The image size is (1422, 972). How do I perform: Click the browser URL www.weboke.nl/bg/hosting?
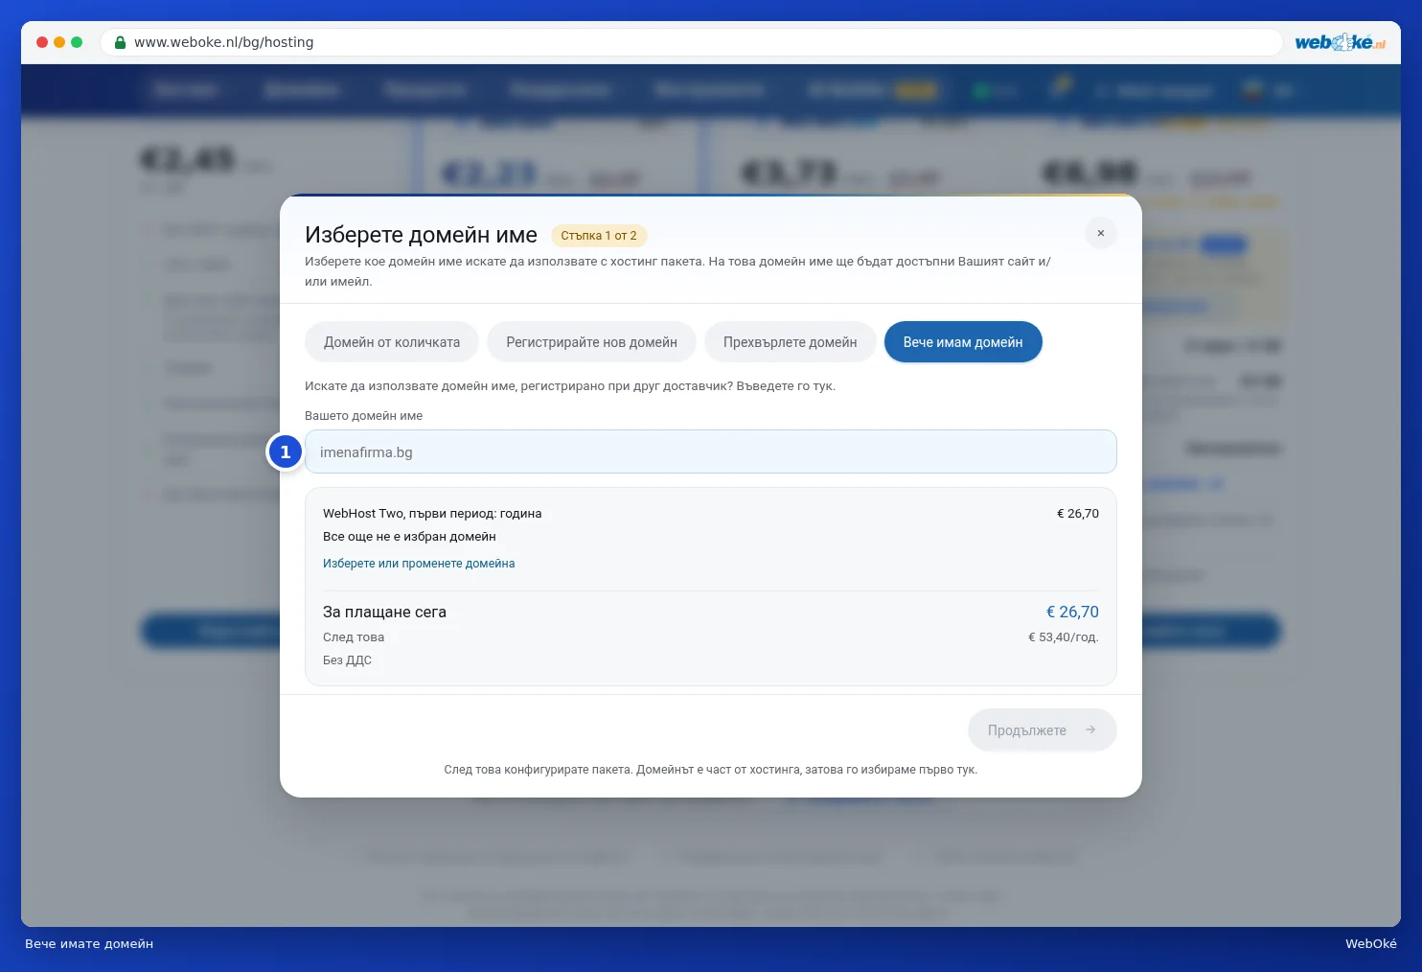(224, 42)
